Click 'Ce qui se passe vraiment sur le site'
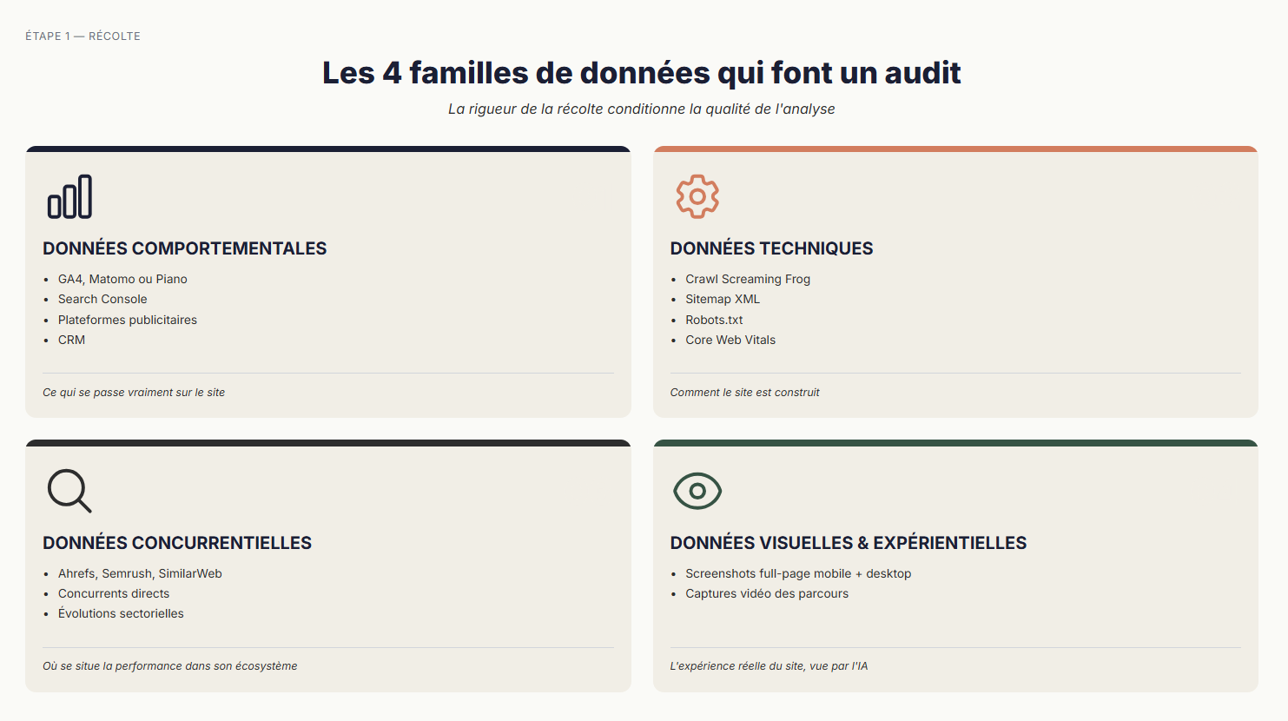Image resolution: width=1288 pixels, height=721 pixels. tap(134, 393)
